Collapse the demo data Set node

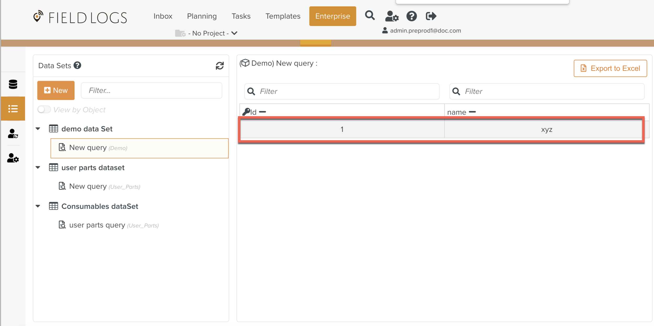[x=38, y=129]
